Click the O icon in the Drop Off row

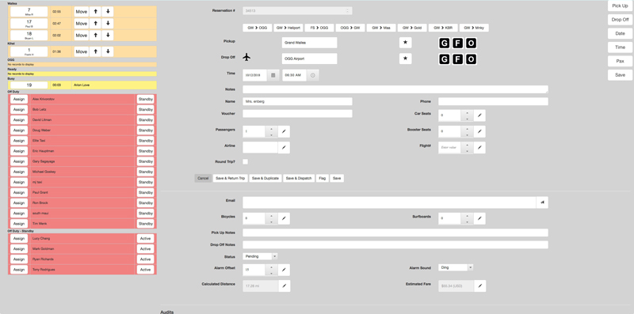(471, 60)
